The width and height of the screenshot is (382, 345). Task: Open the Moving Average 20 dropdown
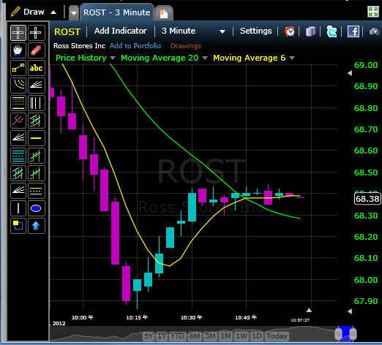205,58
